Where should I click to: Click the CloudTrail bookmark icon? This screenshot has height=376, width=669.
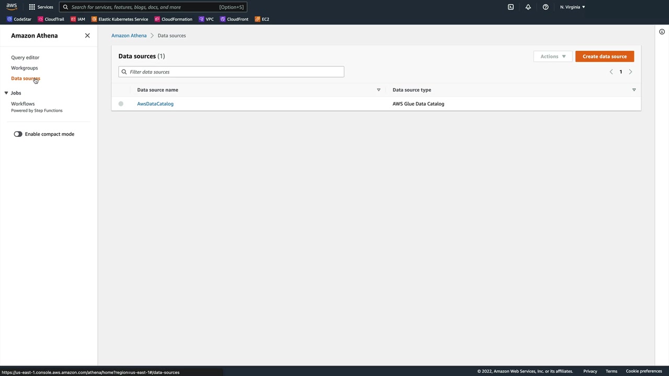click(x=41, y=19)
